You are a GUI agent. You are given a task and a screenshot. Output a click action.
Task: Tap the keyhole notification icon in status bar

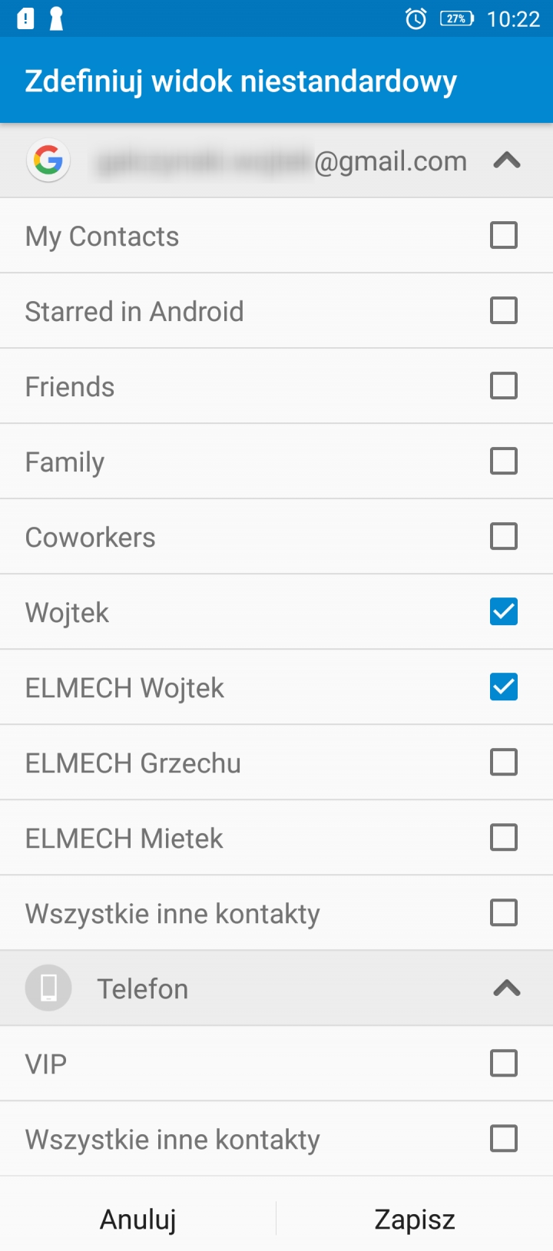click(x=56, y=18)
